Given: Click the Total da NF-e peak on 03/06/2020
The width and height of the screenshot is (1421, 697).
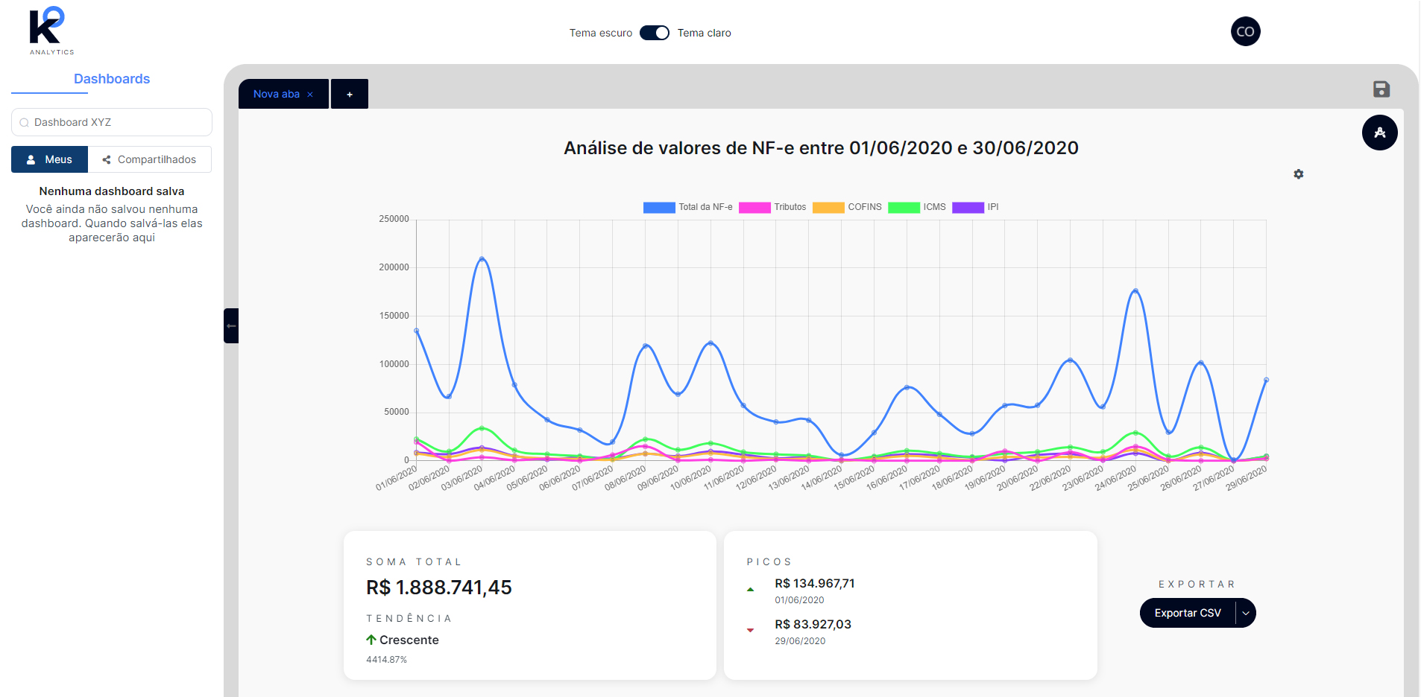Looking at the screenshot, I should point(482,259).
